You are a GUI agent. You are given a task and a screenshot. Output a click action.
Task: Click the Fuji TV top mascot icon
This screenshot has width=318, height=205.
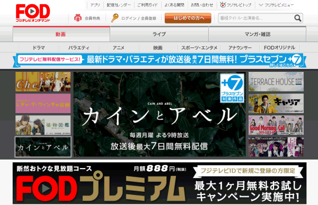223,5
